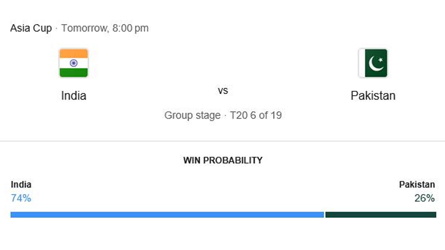Click the crescent moon on Pakistan's flag
Viewport: 445px width, 250px height.
pos(375,64)
